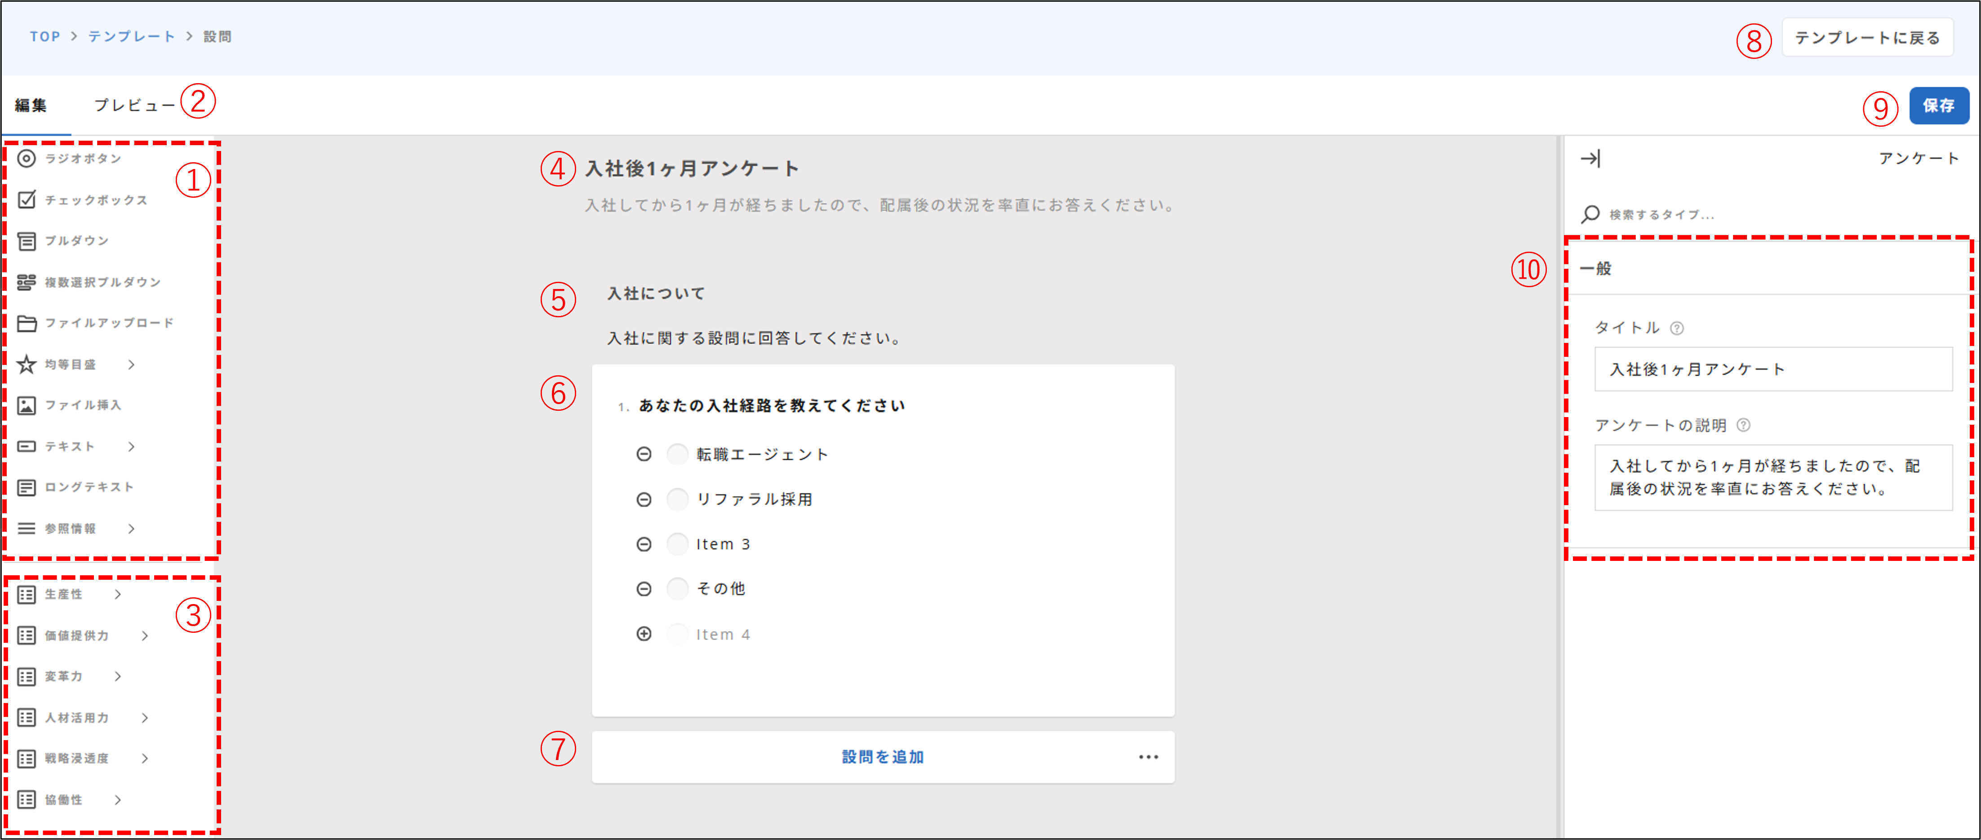The width and height of the screenshot is (1981, 840).
Task: Select the 転職エージェント radio option
Action: pyautogui.click(x=678, y=454)
